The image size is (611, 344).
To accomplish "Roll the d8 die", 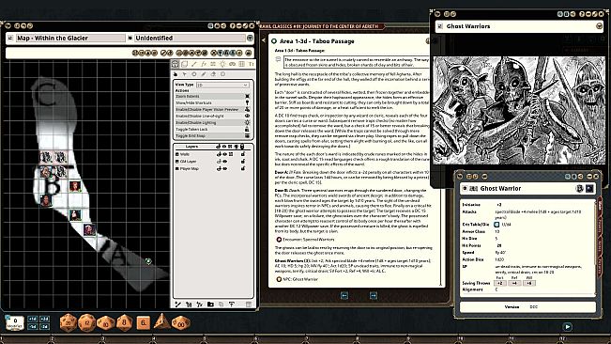I will click(124, 323).
